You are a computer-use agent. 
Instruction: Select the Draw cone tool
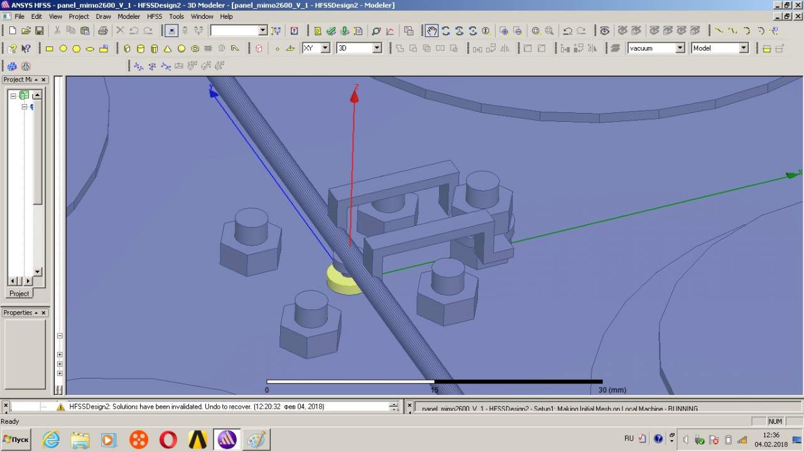168,48
